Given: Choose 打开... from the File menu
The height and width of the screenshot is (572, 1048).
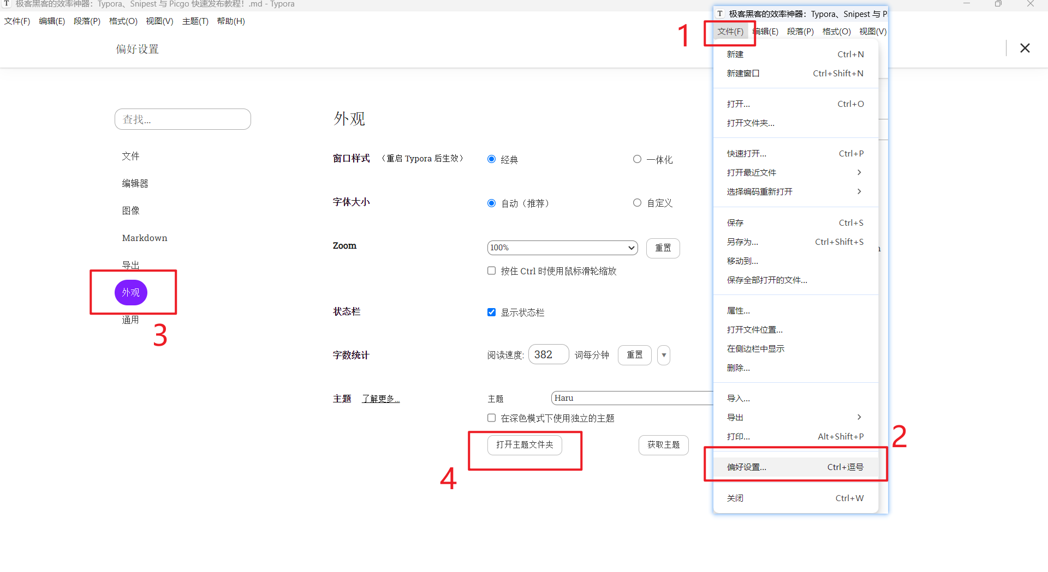Looking at the screenshot, I should click(x=796, y=104).
